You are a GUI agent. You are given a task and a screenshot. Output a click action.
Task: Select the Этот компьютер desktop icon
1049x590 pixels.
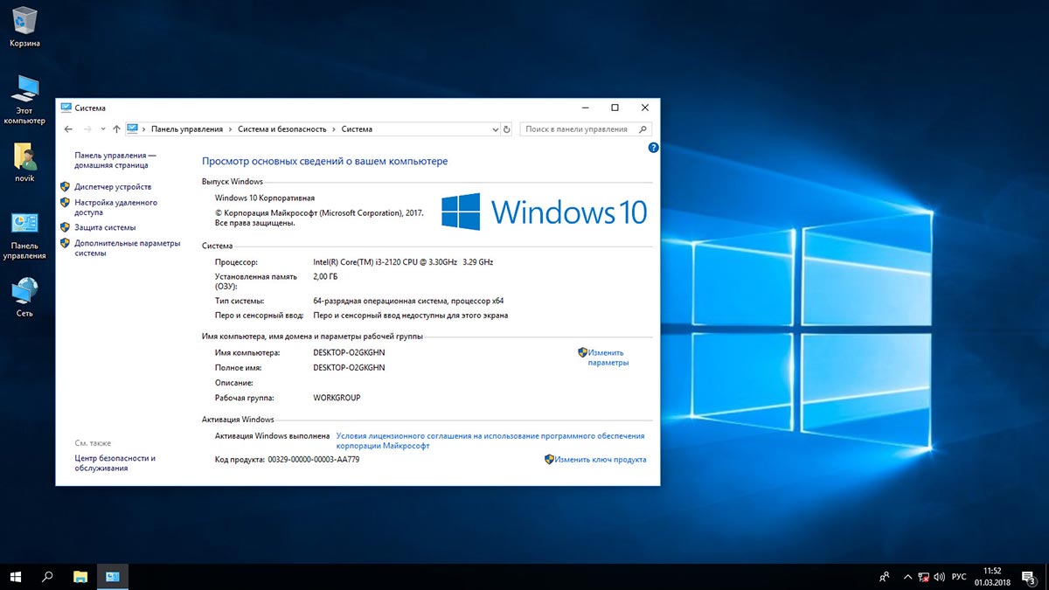24,99
